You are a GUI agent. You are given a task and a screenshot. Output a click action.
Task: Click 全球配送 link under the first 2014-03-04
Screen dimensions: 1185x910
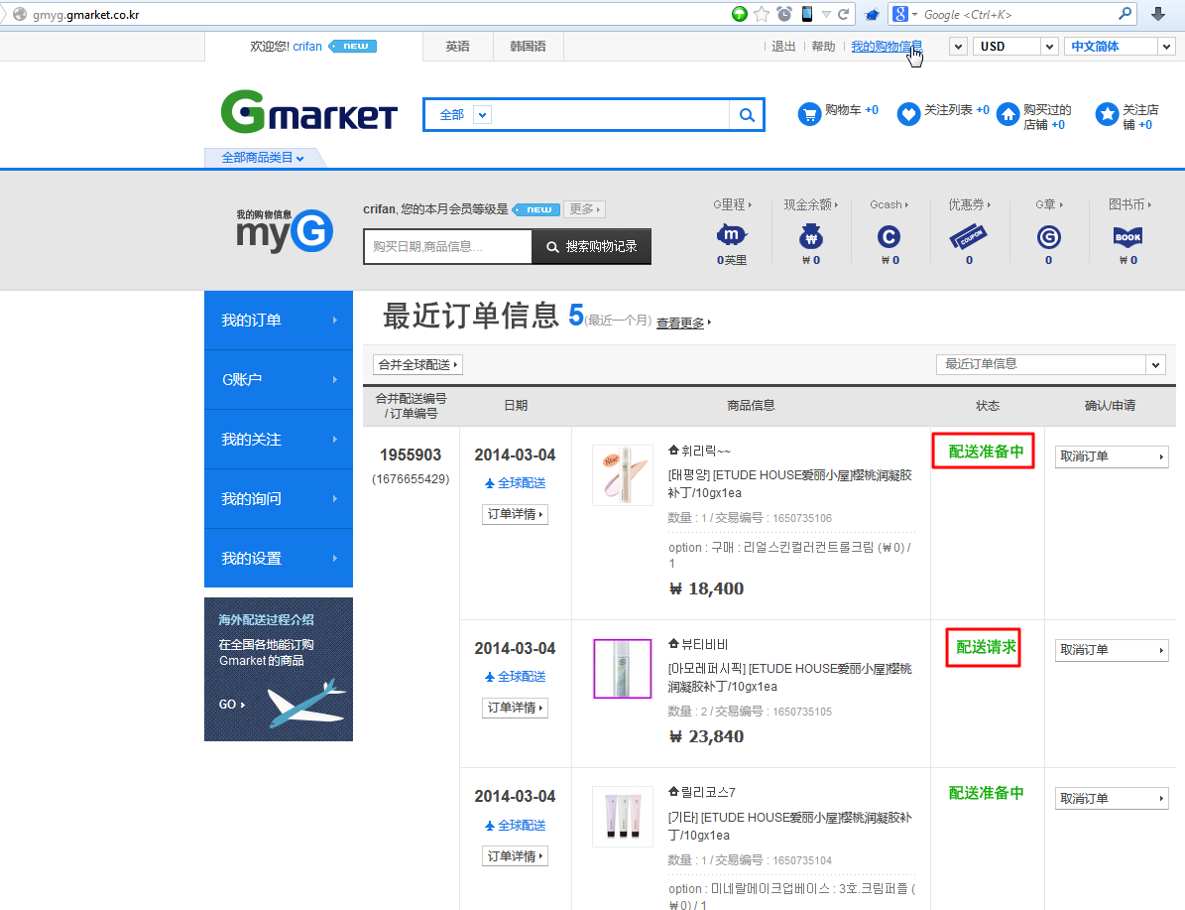pyautogui.click(x=516, y=482)
